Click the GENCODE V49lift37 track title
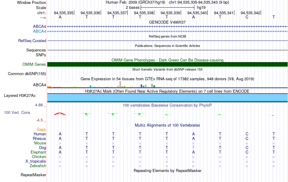Viewport: 288px width, 182px height. coord(167,22)
